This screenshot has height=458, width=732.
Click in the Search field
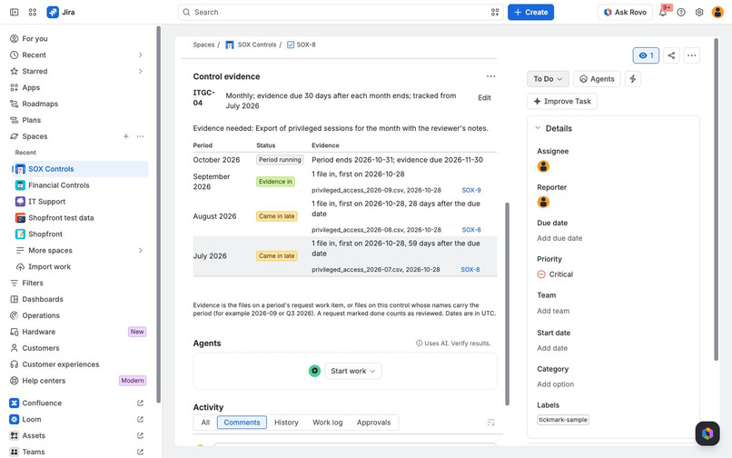[341, 12]
